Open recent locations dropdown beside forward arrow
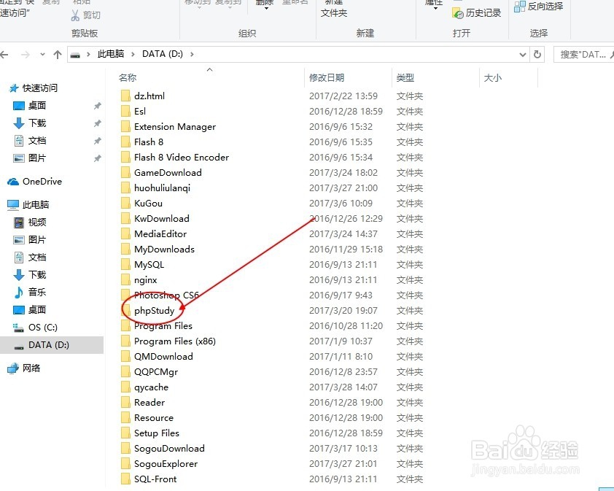The height and width of the screenshot is (491, 614). (42, 55)
